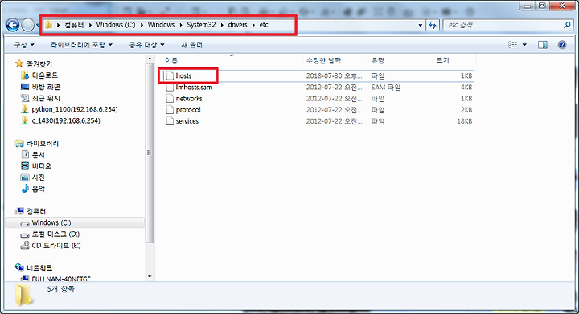
Task: Go to the System32 breadcrumb
Action: click(x=201, y=25)
